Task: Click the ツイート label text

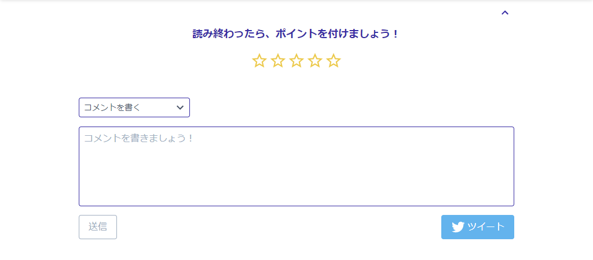Action: [486, 227]
